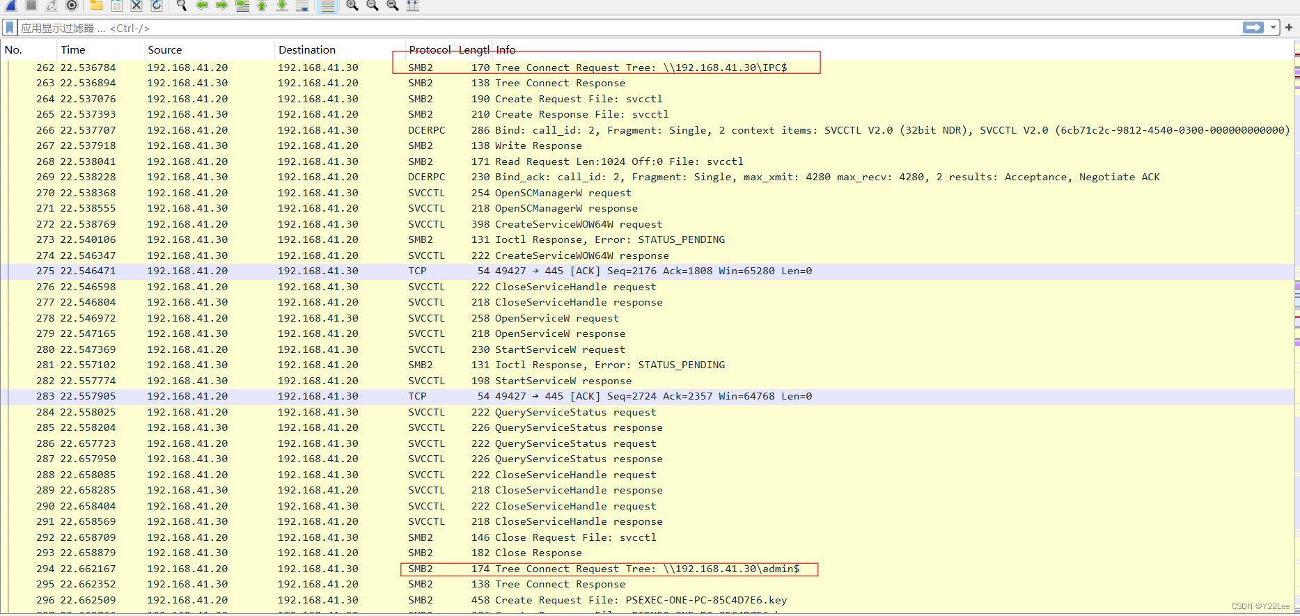
Task: Select packet 279 OpenServiceW response
Action: click(648, 333)
